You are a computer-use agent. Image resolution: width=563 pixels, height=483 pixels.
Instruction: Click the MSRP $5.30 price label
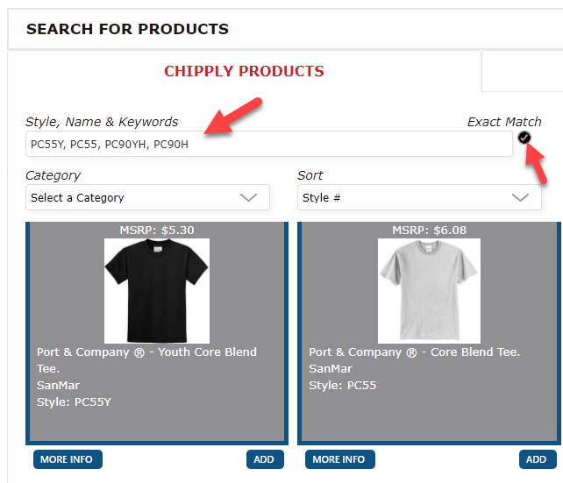[x=157, y=230]
